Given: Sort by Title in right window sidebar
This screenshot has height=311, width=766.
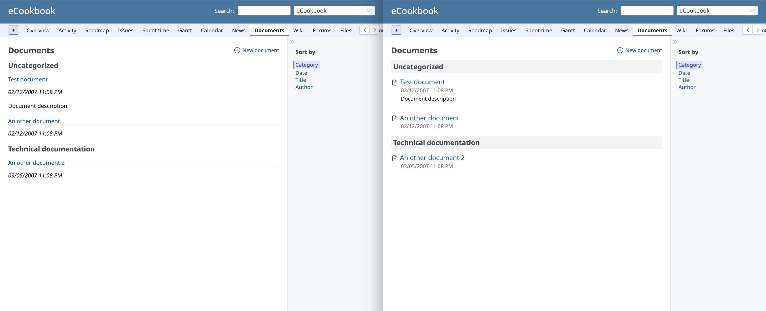Looking at the screenshot, I should point(684,80).
